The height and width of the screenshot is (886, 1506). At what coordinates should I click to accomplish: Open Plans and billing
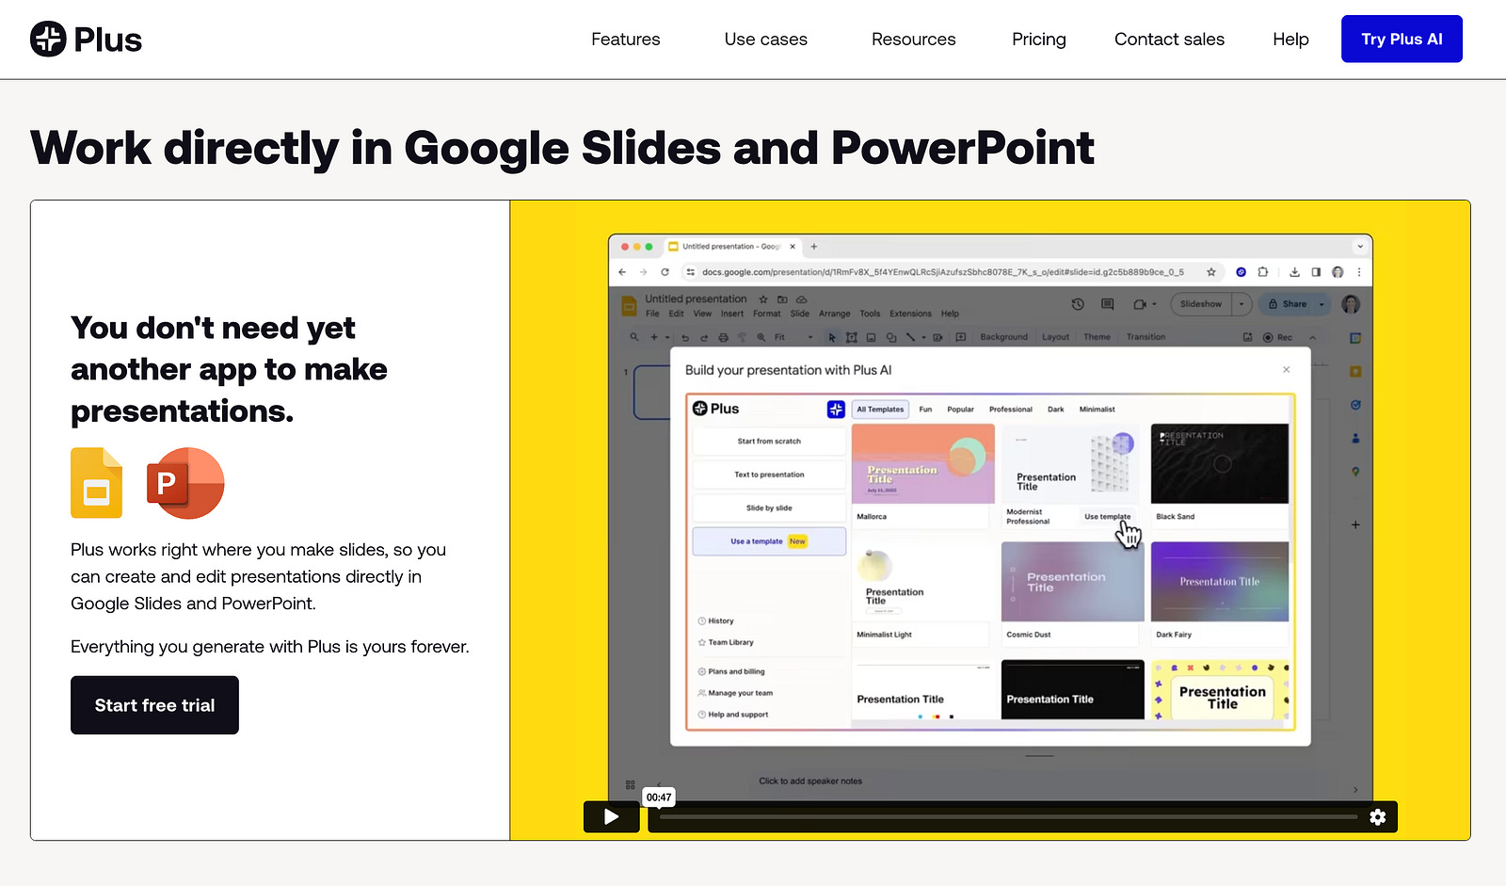point(731,672)
